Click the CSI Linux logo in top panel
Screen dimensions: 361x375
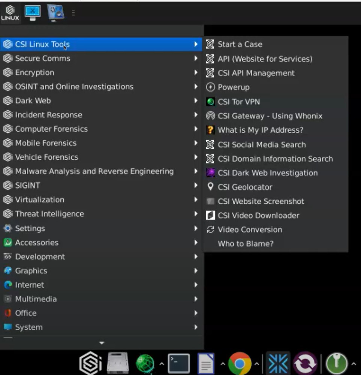10,12
